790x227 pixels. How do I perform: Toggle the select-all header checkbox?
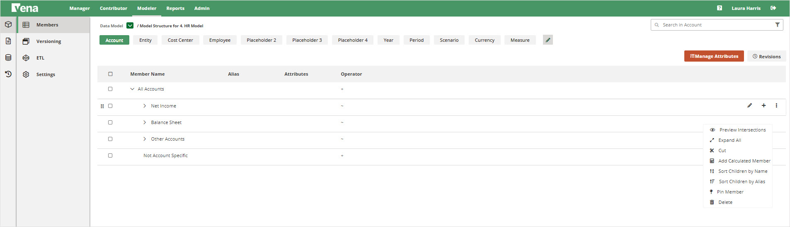click(x=110, y=74)
